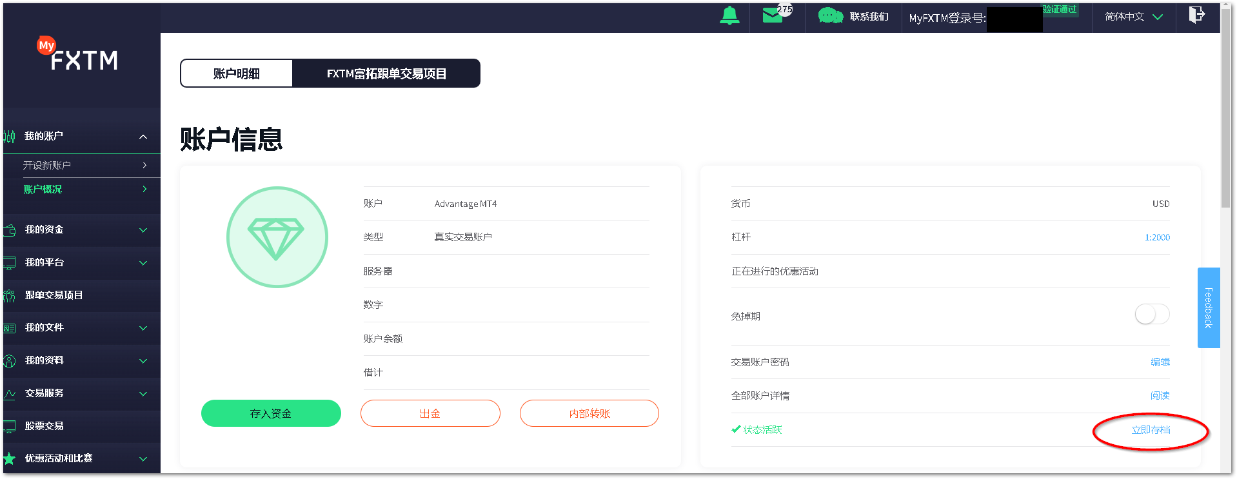Open the notifications bell icon
This screenshot has width=1237, height=479.
click(729, 15)
